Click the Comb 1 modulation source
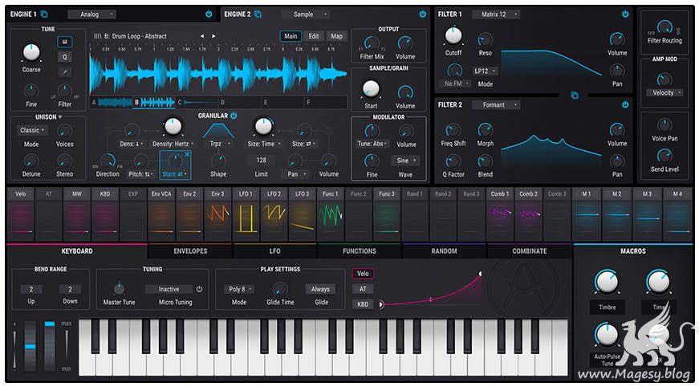This screenshot has height=387, width=699. [500, 214]
